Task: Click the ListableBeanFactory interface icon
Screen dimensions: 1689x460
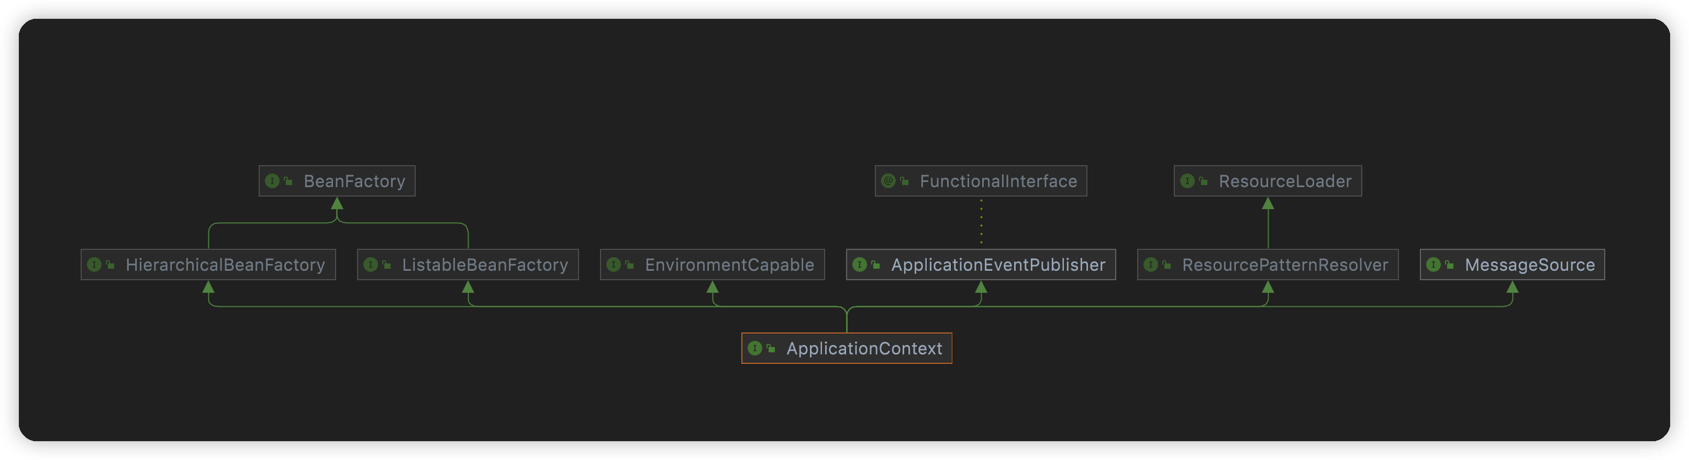Action: point(371,264)
